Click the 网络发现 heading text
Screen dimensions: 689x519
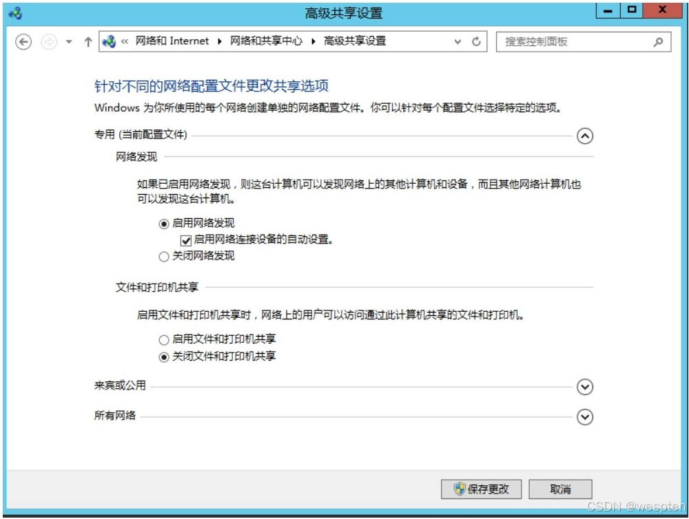[136, 157]
